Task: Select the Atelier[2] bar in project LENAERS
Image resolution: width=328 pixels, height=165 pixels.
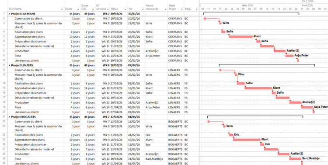Action: coord(295,102)
